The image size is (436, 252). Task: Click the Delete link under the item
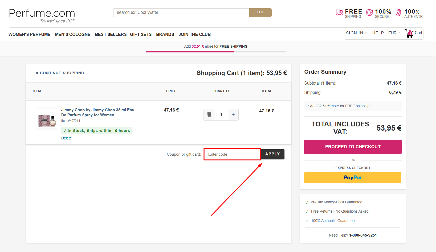click(67, 138)
